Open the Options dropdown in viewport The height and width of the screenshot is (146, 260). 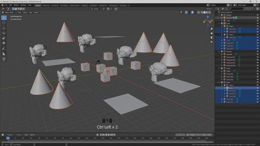(x=210, y=9)
